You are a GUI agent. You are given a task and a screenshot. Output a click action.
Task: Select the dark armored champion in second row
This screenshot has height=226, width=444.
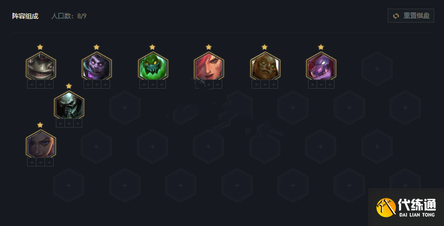[69, 105]
